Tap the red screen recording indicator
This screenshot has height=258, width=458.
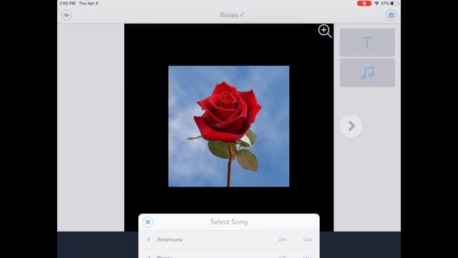pyautogui.click(x=364, y=3)
